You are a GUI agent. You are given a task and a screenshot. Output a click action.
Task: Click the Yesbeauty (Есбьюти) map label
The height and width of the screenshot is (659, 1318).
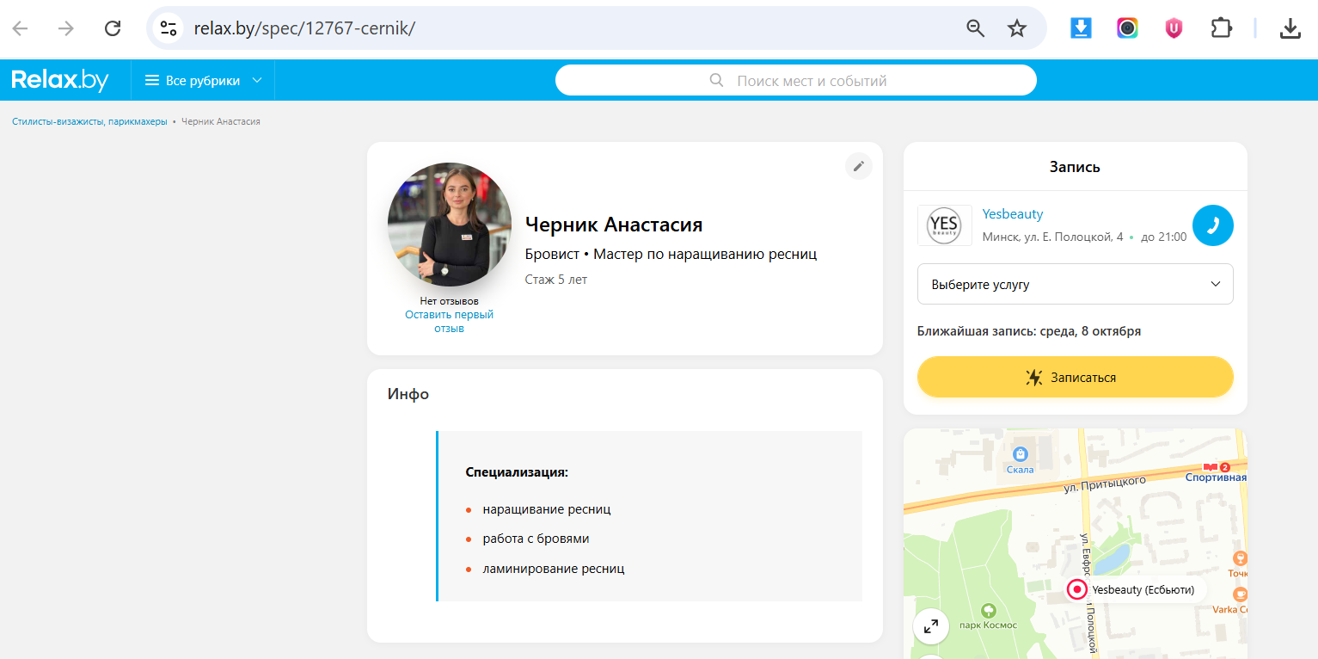click(1143, 589)
